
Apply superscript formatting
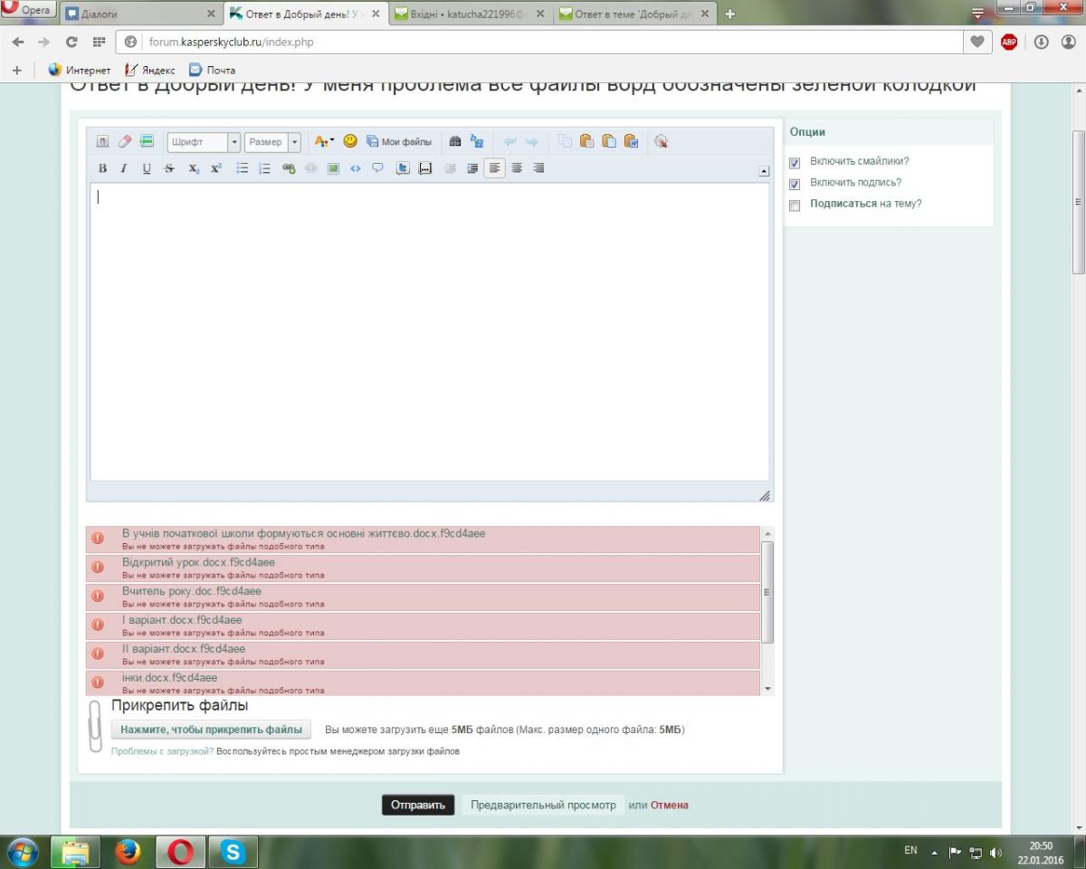pyautogui.click(x=216, y=168)
